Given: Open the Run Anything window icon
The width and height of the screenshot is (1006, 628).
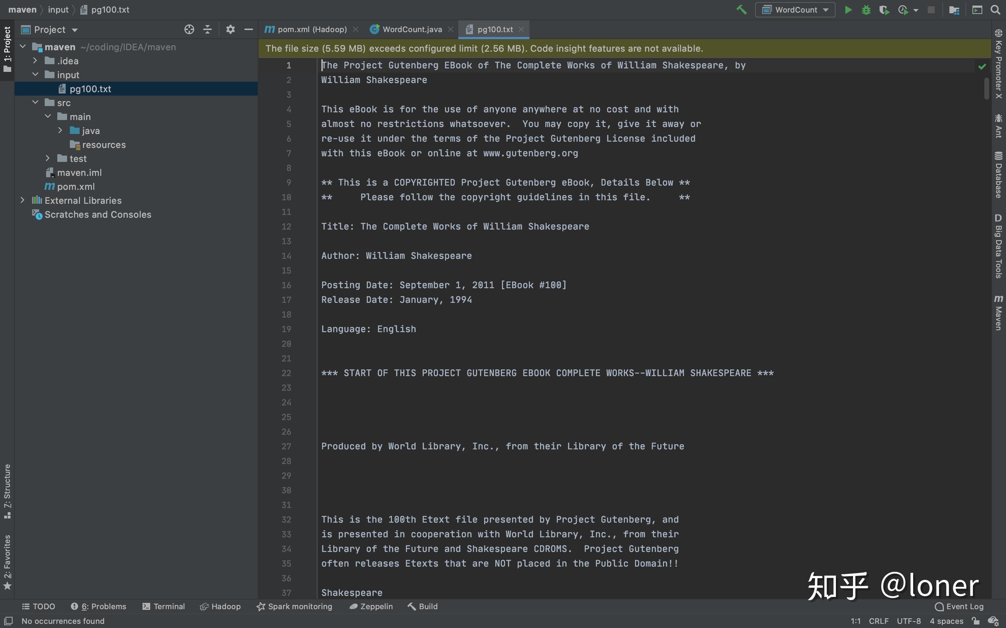Looking at the screenshot, I should pos(977,9).
